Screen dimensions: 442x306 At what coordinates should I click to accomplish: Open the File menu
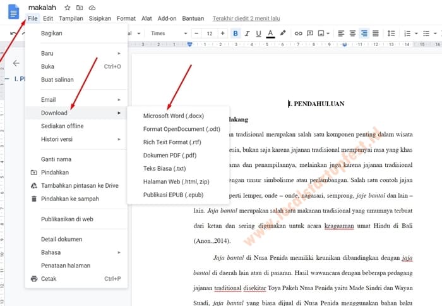33,18
